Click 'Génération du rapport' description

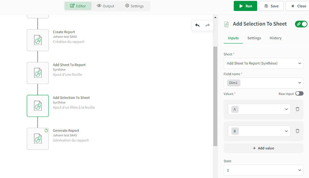[70, 140]
